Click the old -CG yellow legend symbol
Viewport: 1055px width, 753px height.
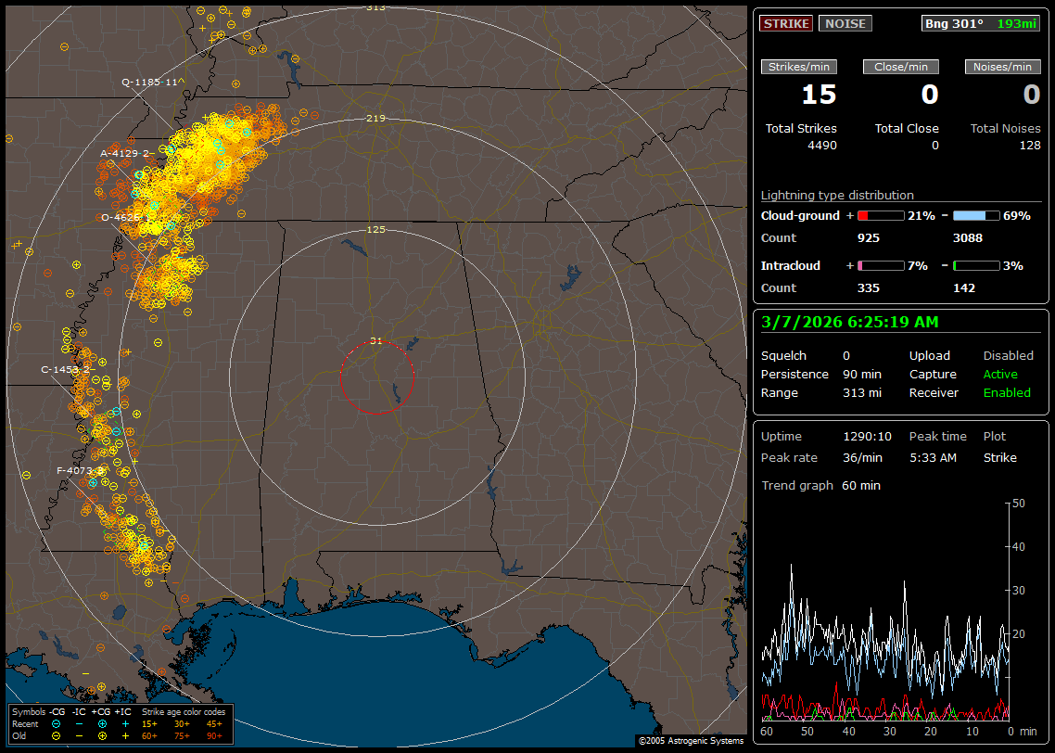[56, 735]
